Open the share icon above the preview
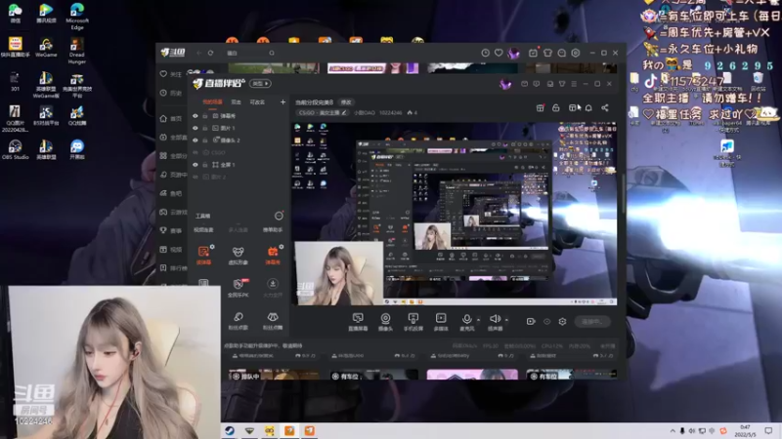Screen dimensions: 782x439 pyautogui.click(x=605, y=108)
